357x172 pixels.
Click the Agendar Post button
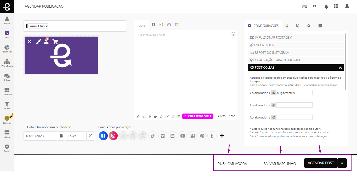pyautogui.click(x=321, y=163)
